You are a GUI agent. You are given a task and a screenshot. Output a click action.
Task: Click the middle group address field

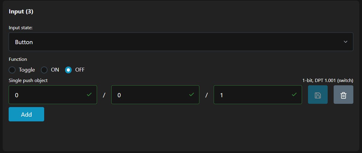[x=151, y=95]
